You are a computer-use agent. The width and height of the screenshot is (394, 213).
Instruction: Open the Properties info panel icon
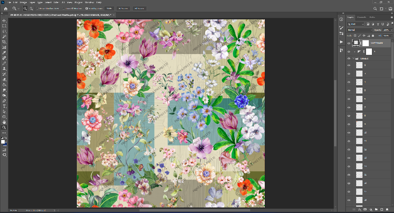click(x=341, y=19)
